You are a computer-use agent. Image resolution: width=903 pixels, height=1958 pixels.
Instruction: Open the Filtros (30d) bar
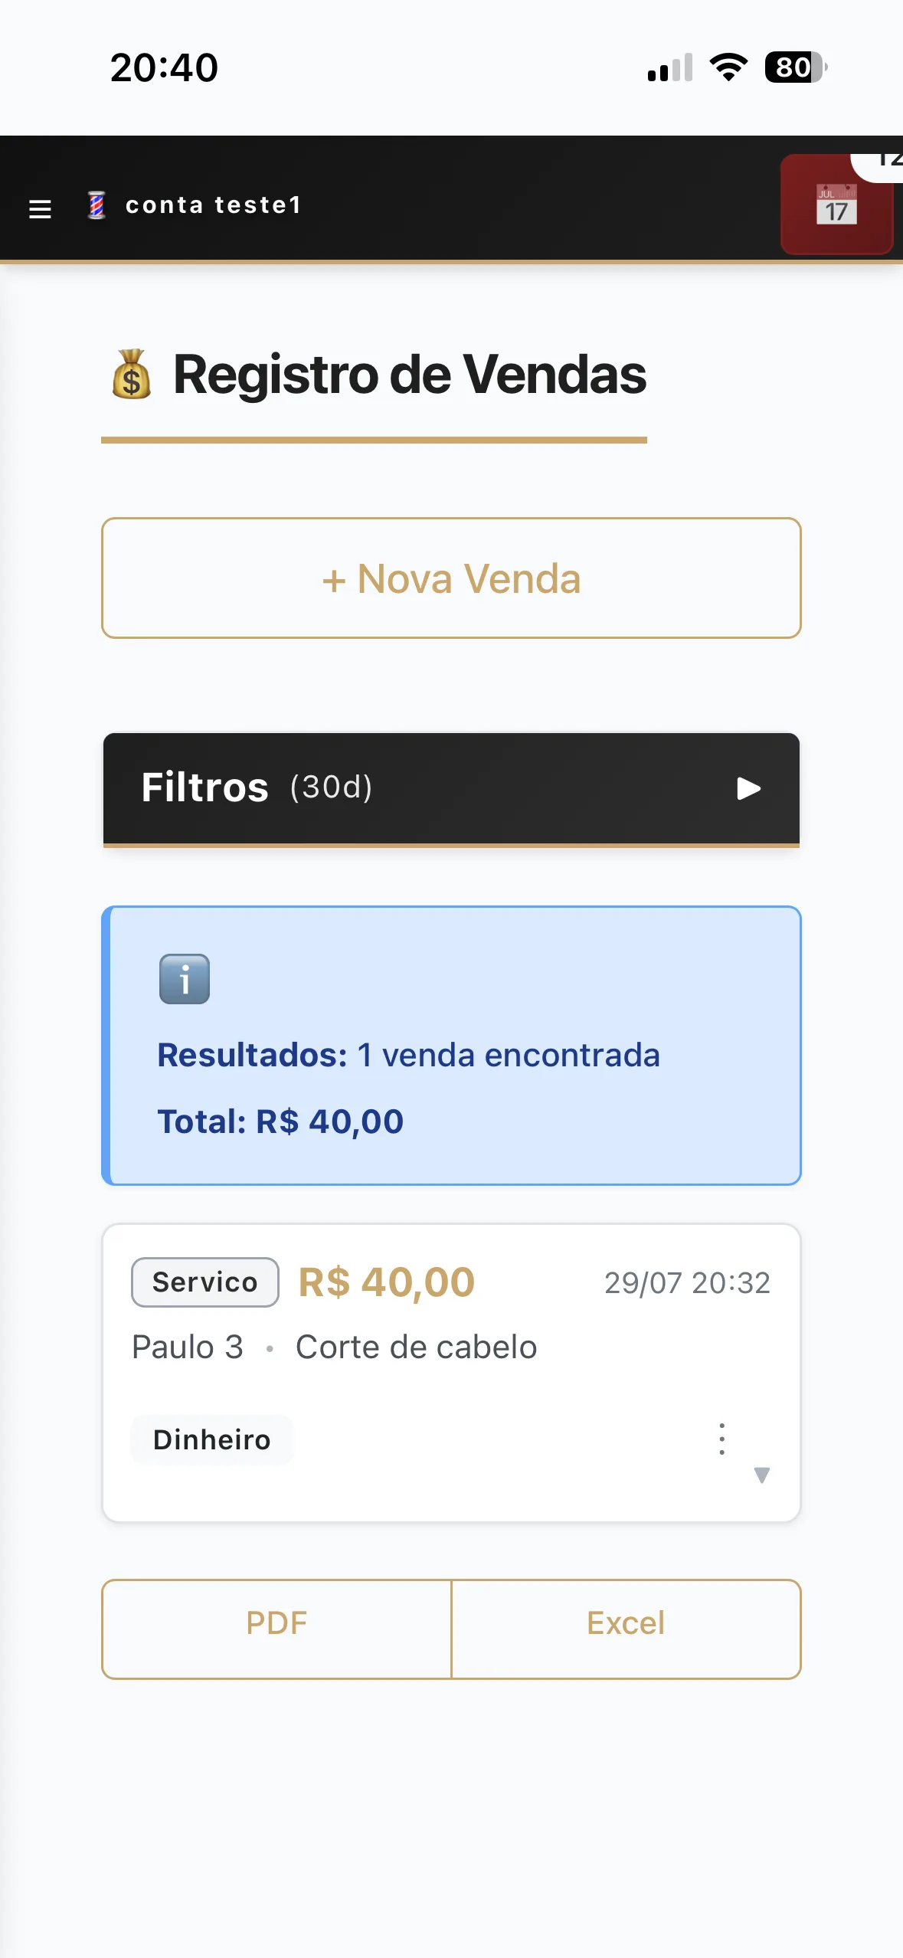[451, 790]
